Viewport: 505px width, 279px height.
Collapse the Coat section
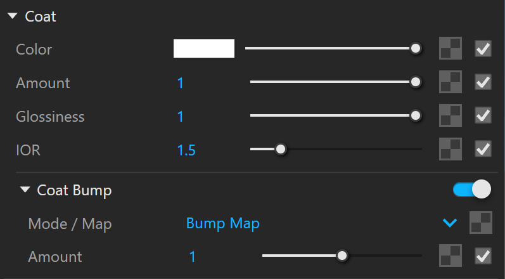[13, 16]
